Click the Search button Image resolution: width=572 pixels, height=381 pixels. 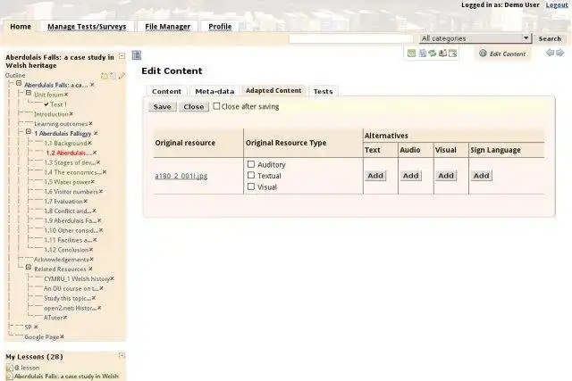[x=550, y=38]
